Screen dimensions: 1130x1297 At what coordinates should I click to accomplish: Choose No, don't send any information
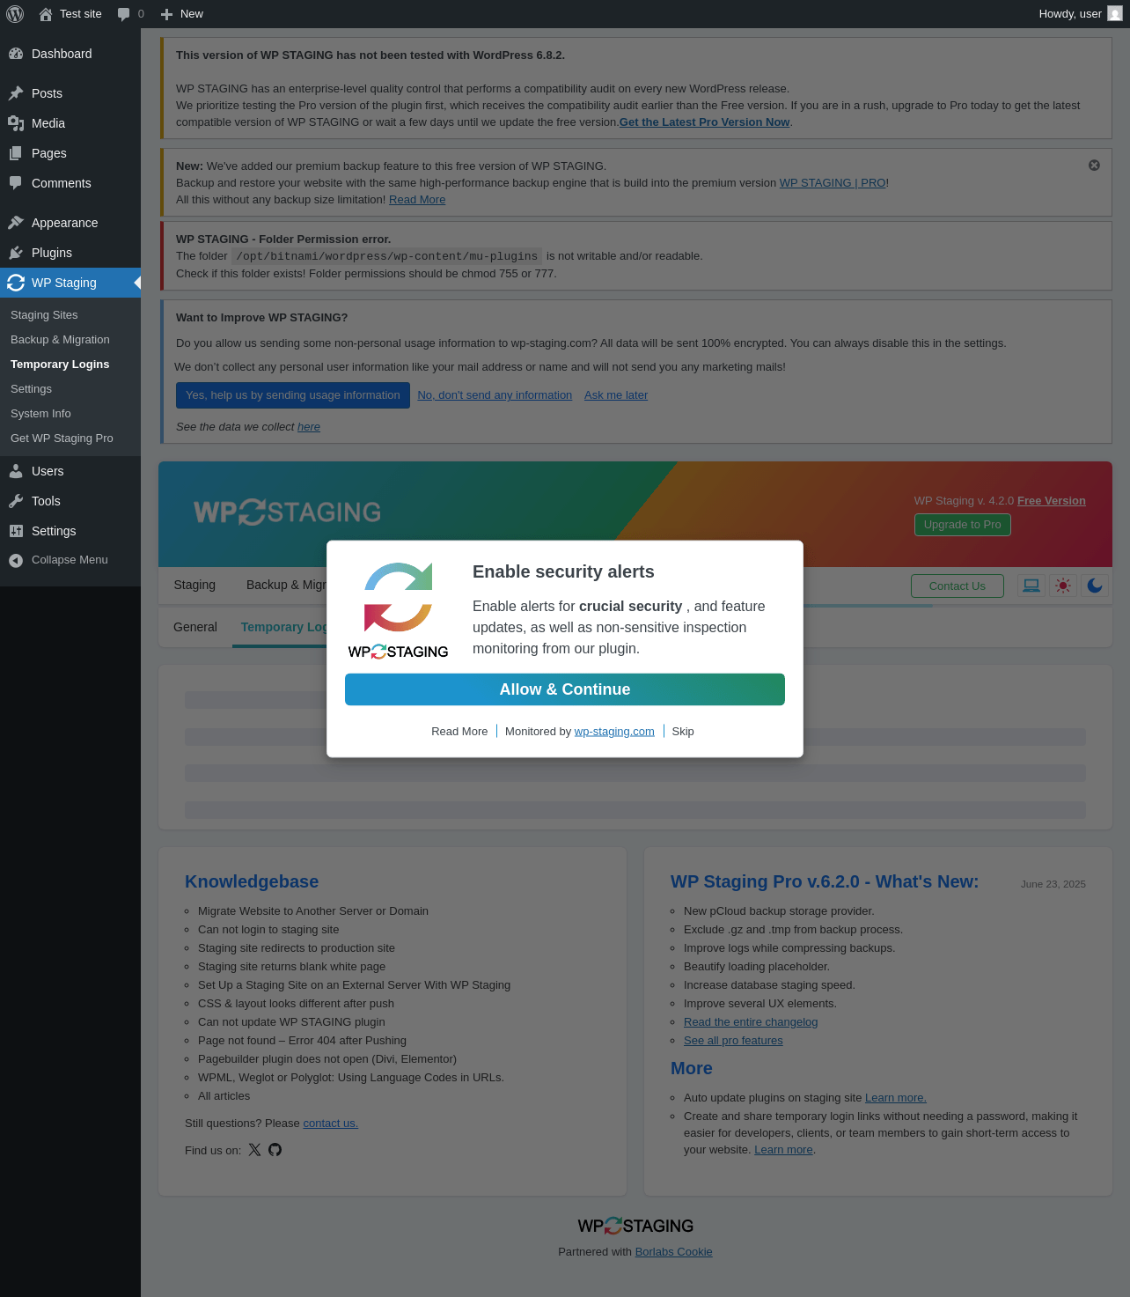[x=495, y=395]
